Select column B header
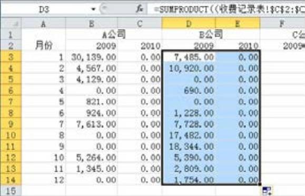 point(92,24)
